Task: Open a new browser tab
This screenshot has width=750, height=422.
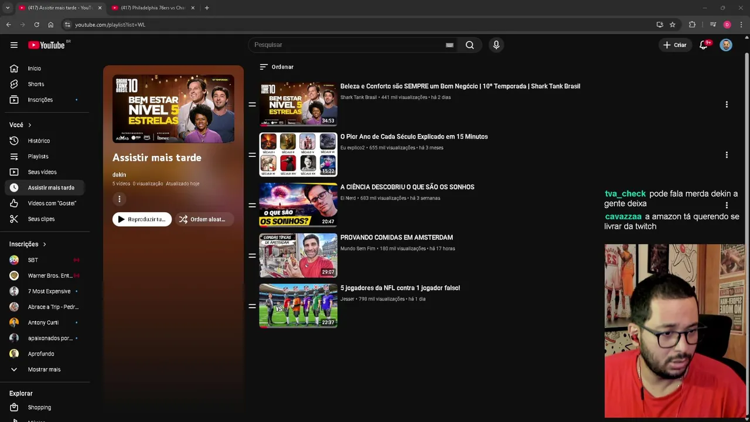Action: point(207,8)
